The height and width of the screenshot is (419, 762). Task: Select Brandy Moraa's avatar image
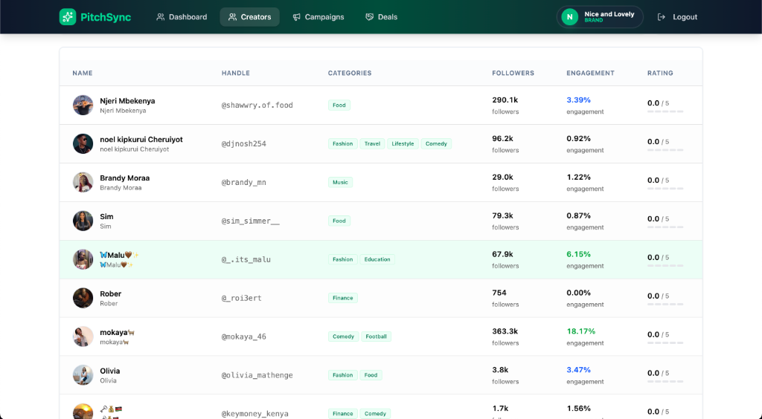(83, 182)
